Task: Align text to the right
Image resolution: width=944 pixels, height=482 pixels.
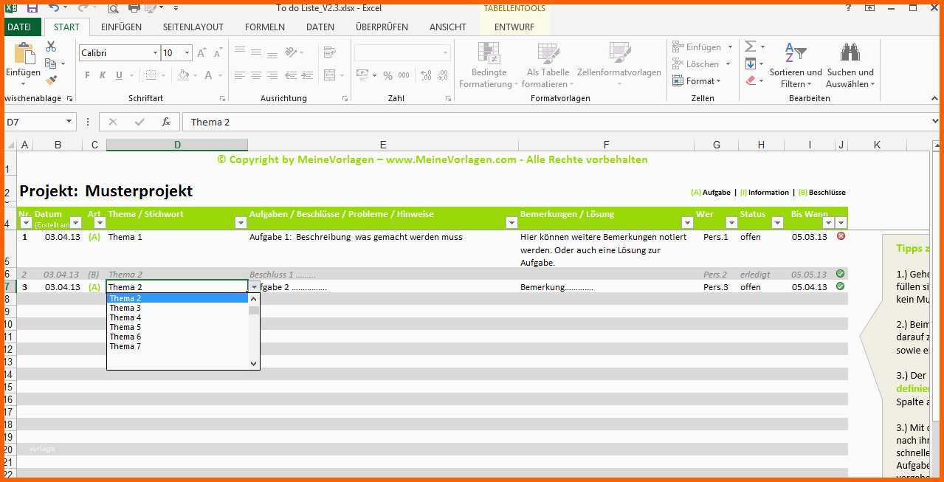Action: (272, 75)
